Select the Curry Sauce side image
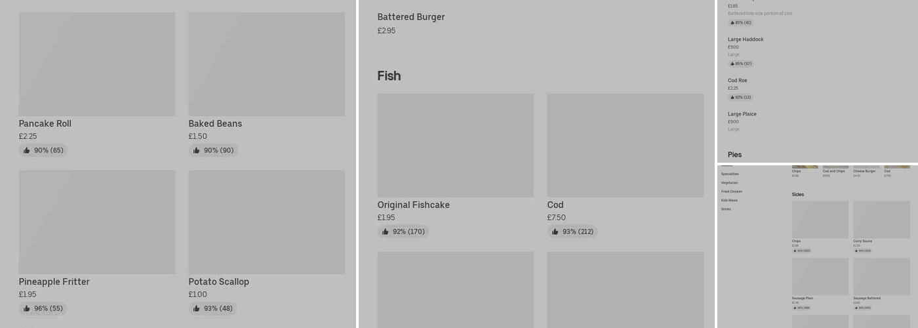 click(881, 219)
